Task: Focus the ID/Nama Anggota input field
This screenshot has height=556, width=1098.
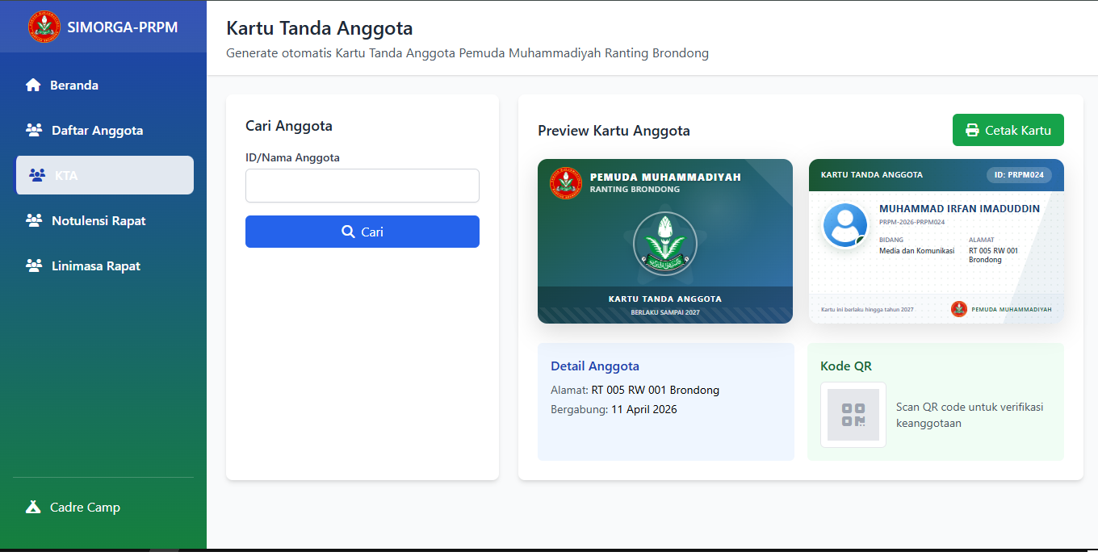Action: pos(363,186)
